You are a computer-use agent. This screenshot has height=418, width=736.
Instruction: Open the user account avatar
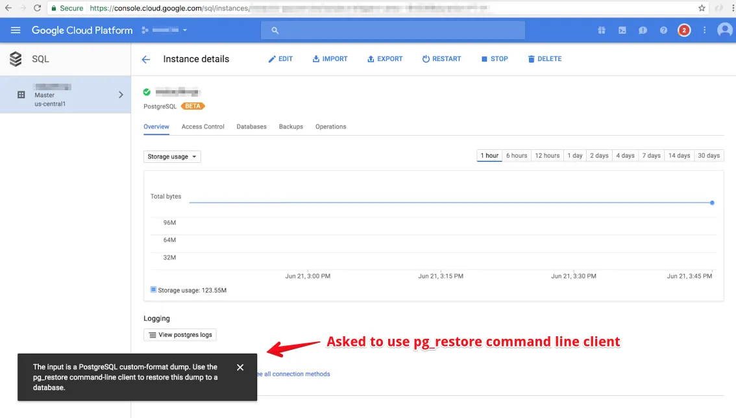(725, 30)
